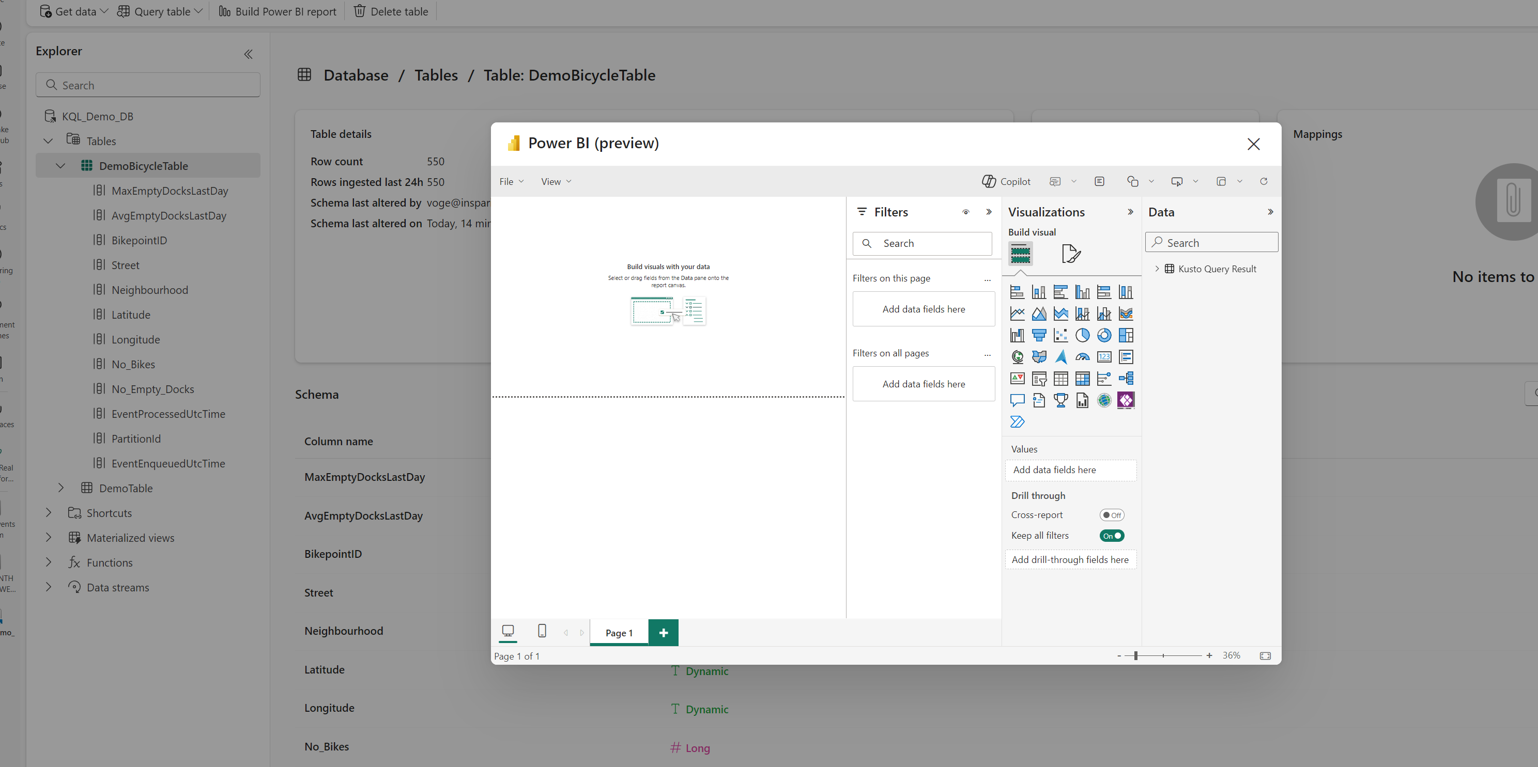Click the refresh visuals icon

click(1264, 181)
